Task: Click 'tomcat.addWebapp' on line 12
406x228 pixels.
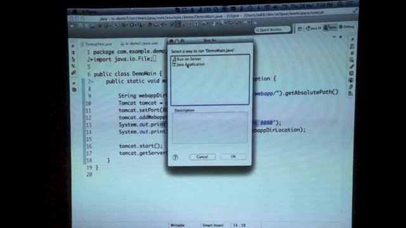Action: (143, 117)
